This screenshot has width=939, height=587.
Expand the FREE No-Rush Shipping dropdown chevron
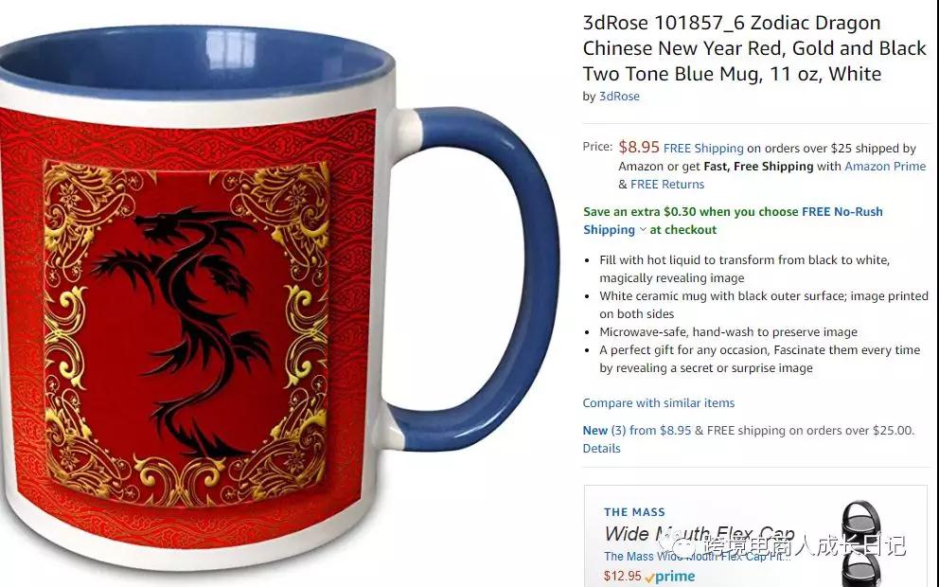[643, 229]
